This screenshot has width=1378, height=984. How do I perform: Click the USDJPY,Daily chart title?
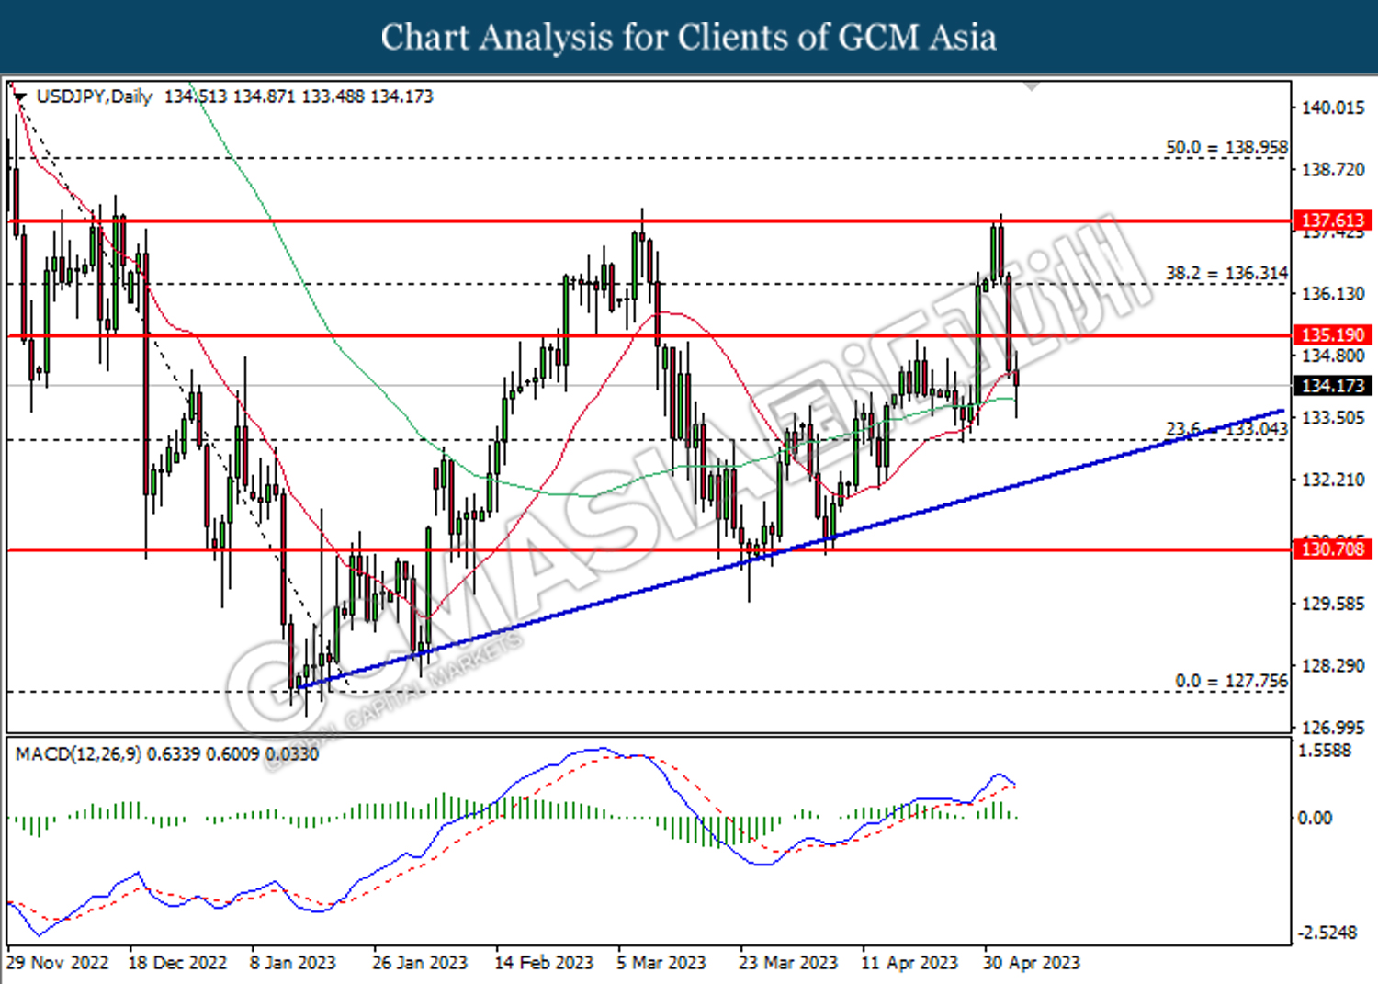pyautogui.click(x=94, y=96)
